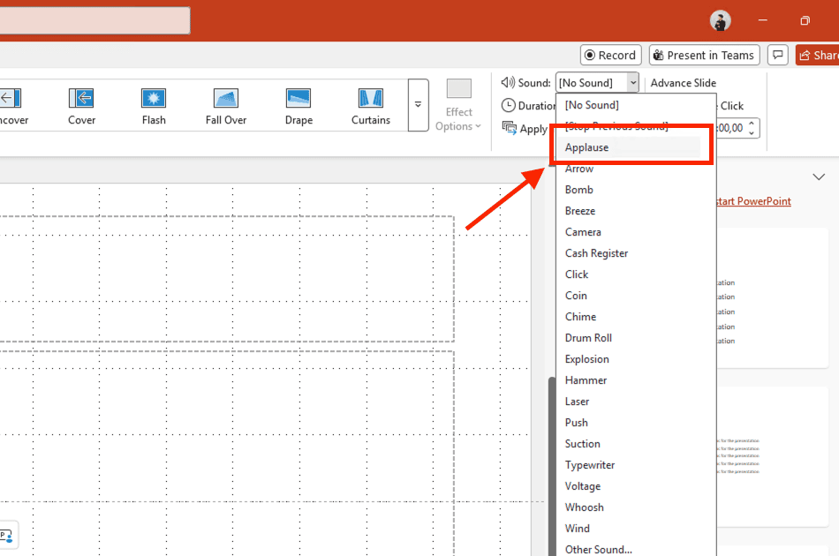Select the Flash transition effect
Image resolution: width=839 pixels, height=556 pixels.
pos(154,107)
